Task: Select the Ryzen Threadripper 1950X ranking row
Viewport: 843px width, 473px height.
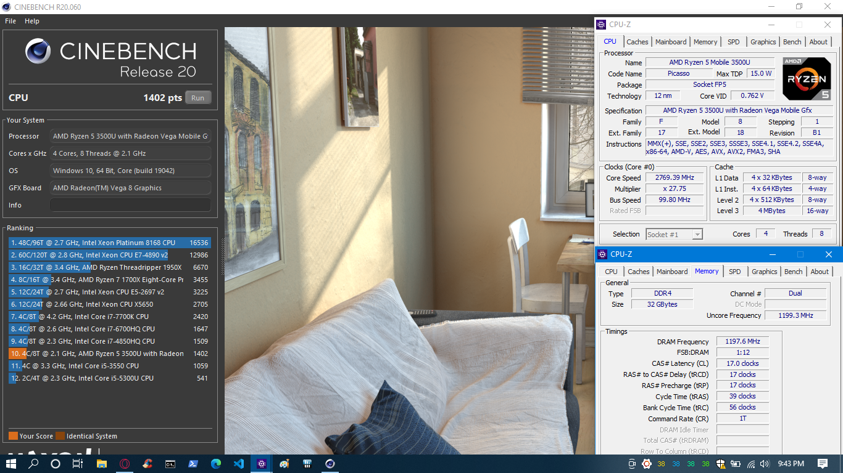Action: click(109, 267)
